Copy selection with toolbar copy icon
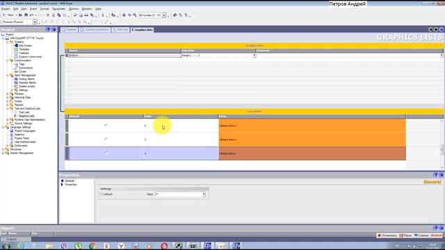Screen dimensions: 445x250 [x=58, y=15]
